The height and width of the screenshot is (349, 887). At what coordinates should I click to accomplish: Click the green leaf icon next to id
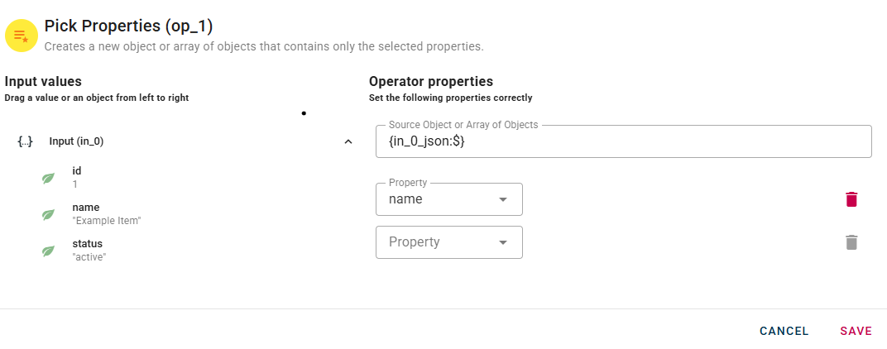click(x=49, y=178)
